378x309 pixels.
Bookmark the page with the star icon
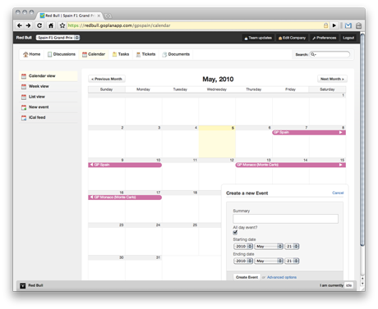[62, 25]
